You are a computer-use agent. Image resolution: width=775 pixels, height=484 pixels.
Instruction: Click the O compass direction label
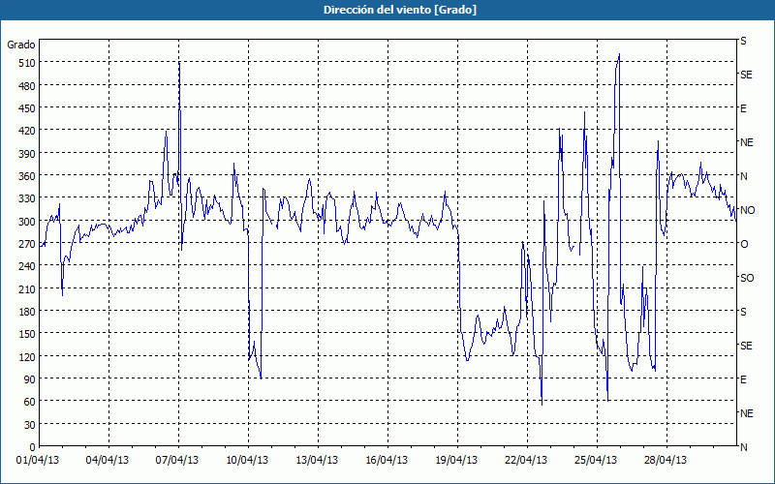point(744,244)
